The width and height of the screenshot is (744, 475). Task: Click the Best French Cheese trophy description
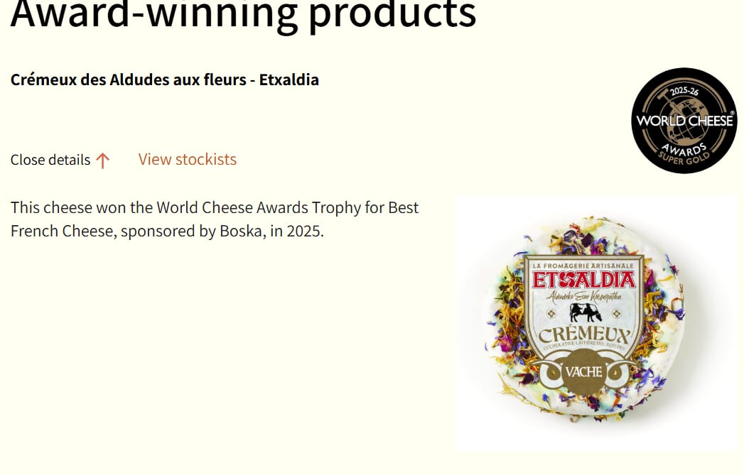(214, 219)
